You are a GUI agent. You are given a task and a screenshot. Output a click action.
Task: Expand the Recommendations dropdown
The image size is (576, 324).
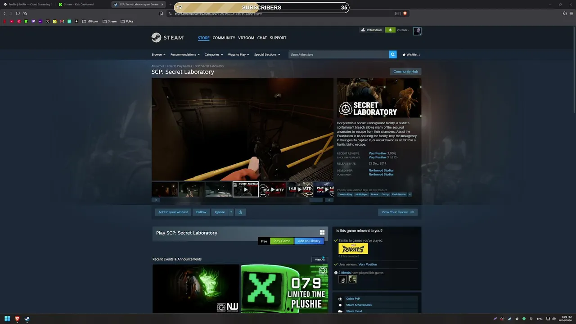185,54
